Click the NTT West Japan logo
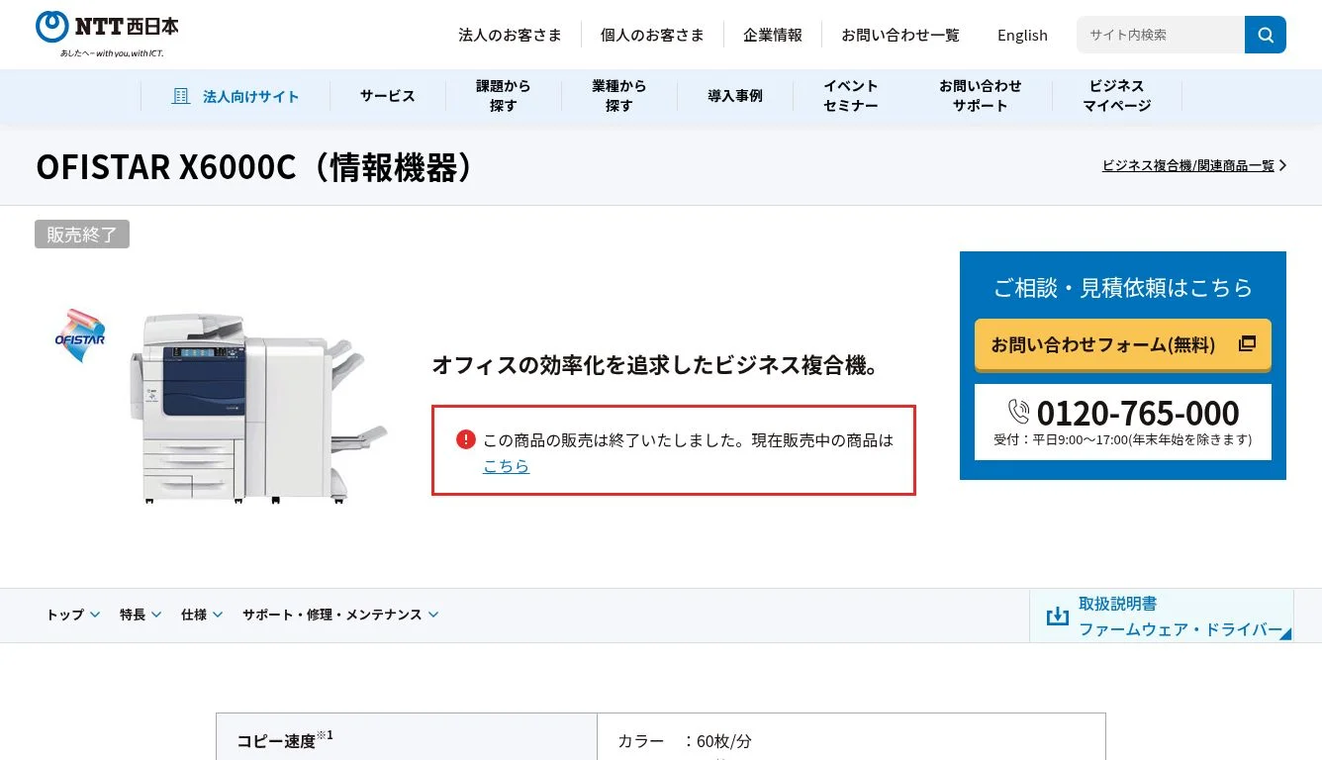 click(x=108, y=34)
